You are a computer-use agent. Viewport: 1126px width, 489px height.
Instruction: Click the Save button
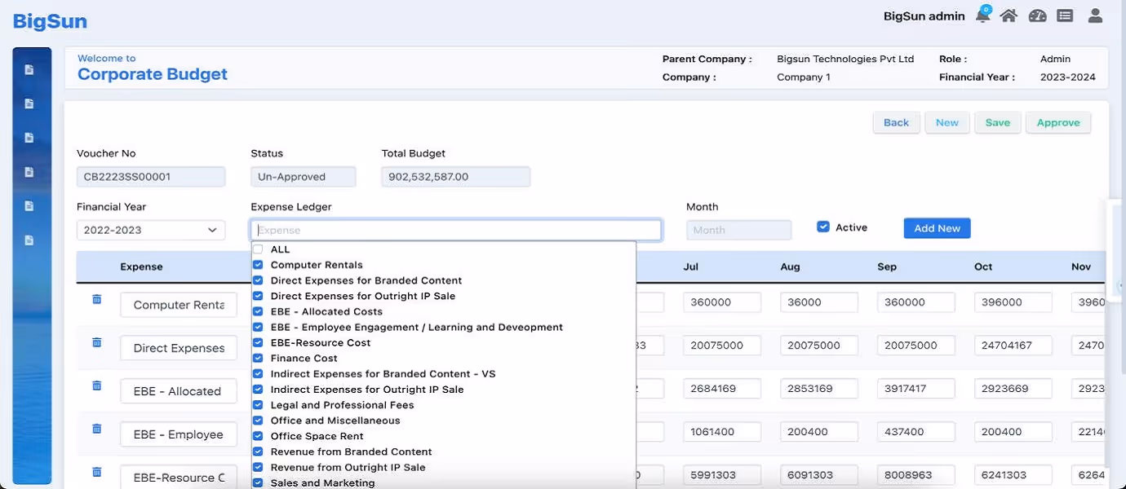click(x=997, y=122)
